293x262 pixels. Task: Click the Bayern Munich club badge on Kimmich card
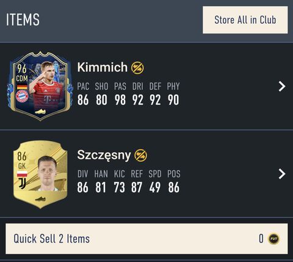coord(22,96)
